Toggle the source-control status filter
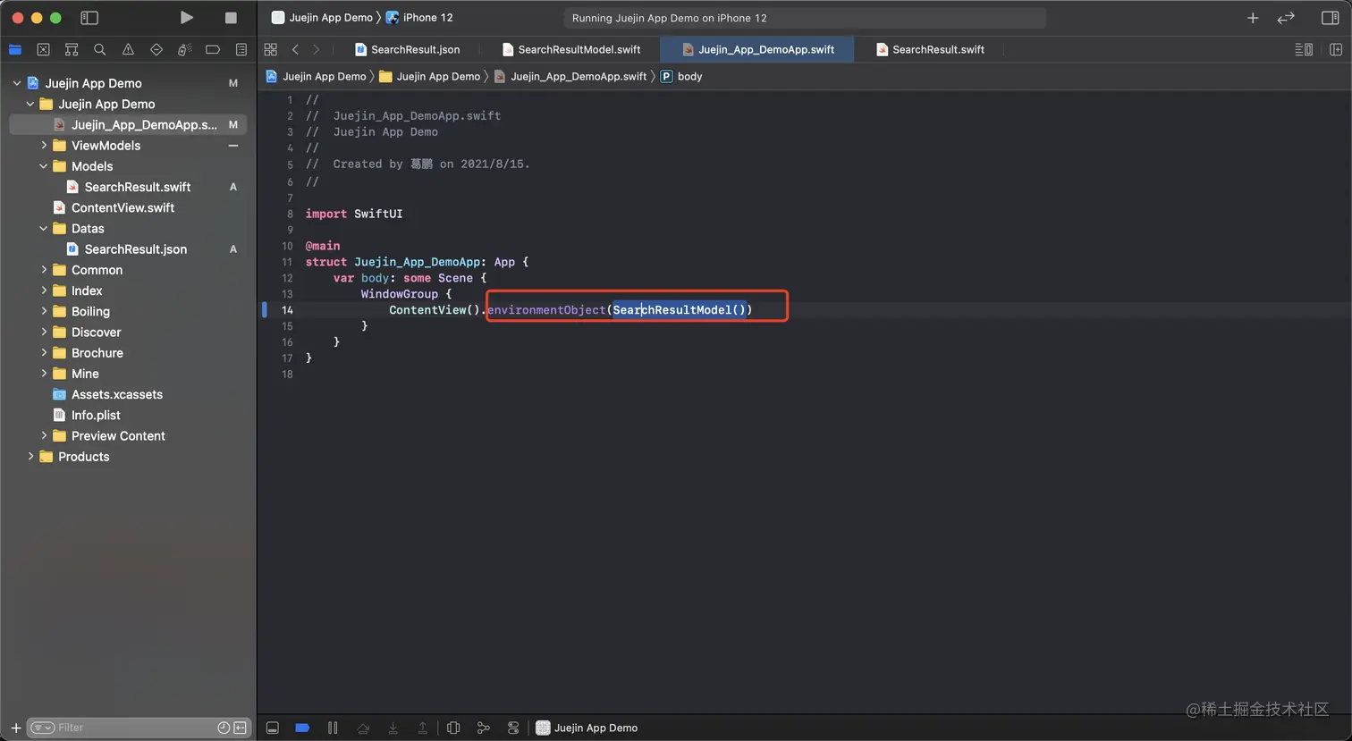Screen dimensions: 1352x741 (x=240, y=728)
